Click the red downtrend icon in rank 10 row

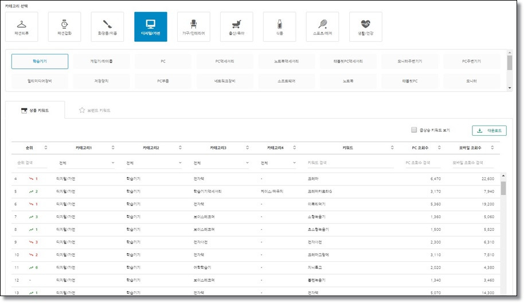[31, 255]
